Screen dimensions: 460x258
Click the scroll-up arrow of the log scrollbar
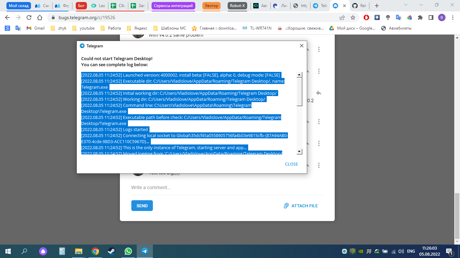299,75
